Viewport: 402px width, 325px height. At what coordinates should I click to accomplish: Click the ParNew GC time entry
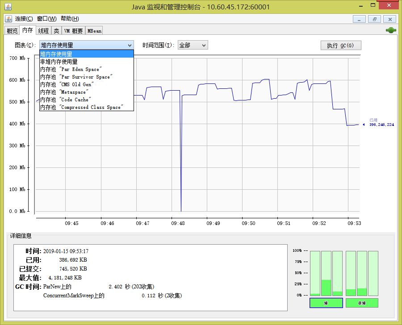(99, 287)
